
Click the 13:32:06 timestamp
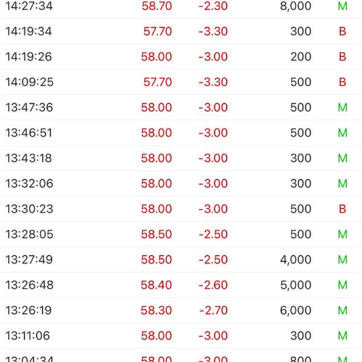point(29,183)
